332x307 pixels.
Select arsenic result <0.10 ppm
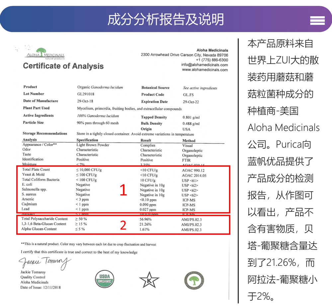tap(148, 200)
